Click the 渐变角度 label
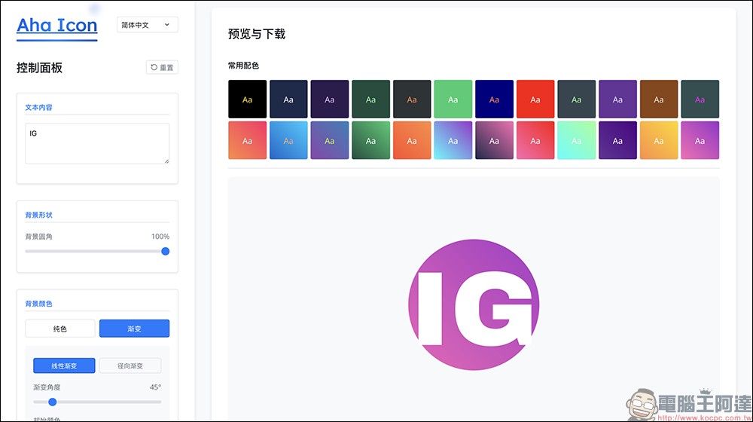This screenshot has height=422, width=753. pos(47,387)
